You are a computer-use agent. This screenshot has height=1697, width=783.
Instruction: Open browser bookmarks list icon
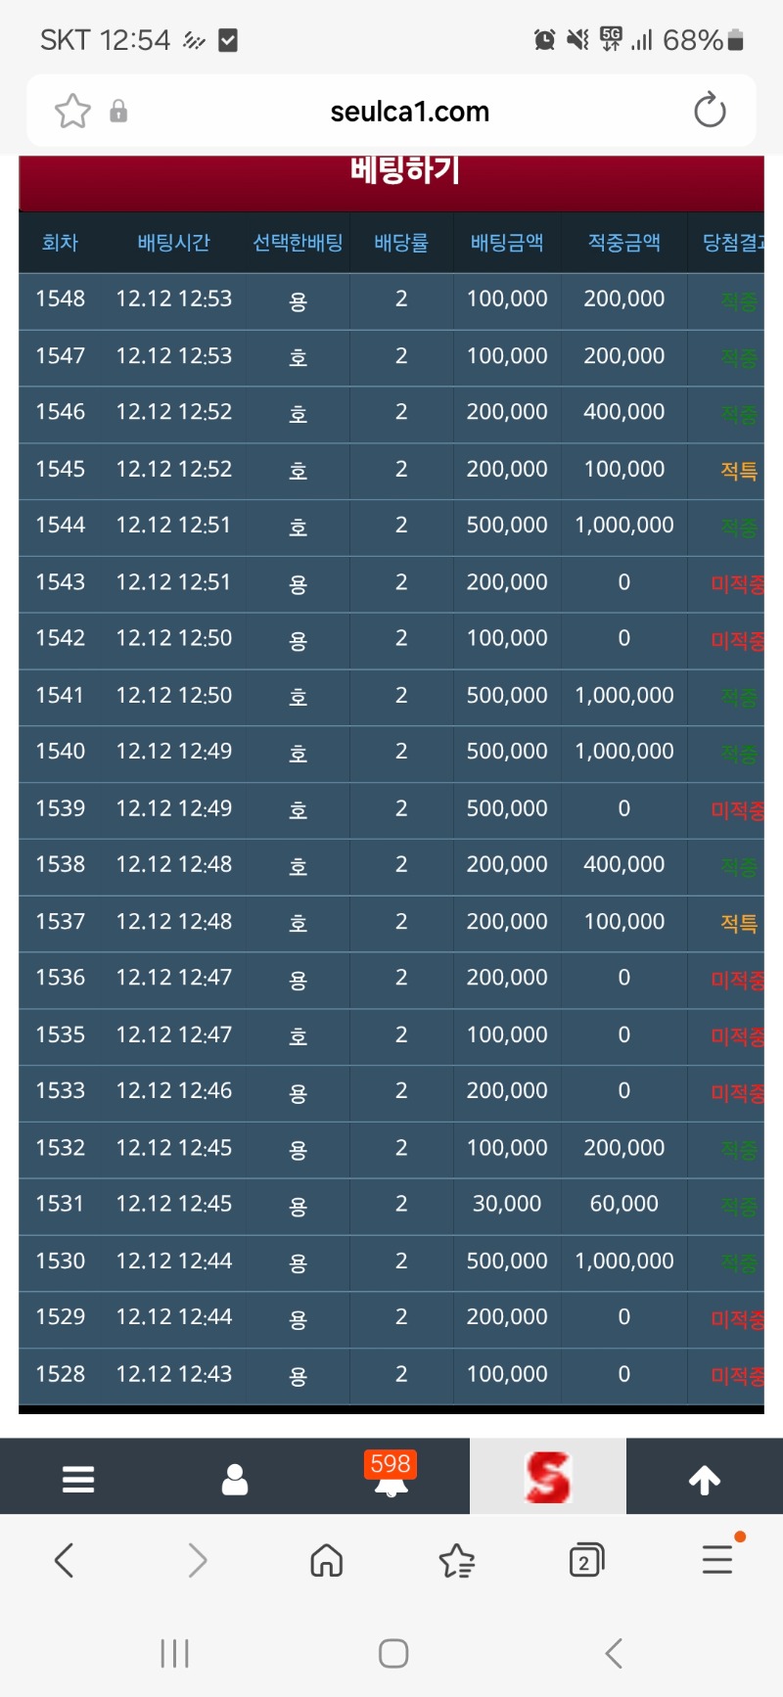click(457, 1560)
